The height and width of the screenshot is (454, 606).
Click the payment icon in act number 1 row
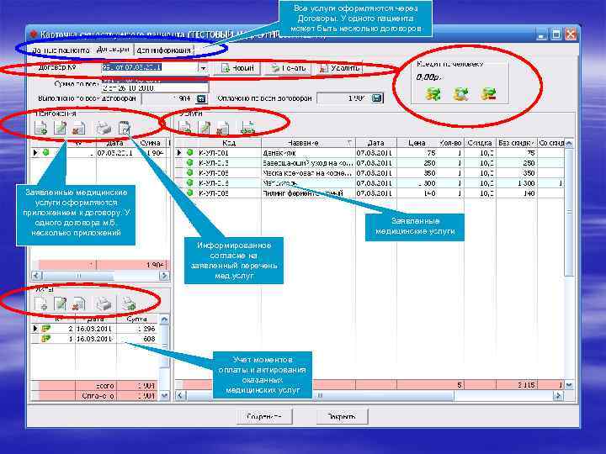[46, 339]
